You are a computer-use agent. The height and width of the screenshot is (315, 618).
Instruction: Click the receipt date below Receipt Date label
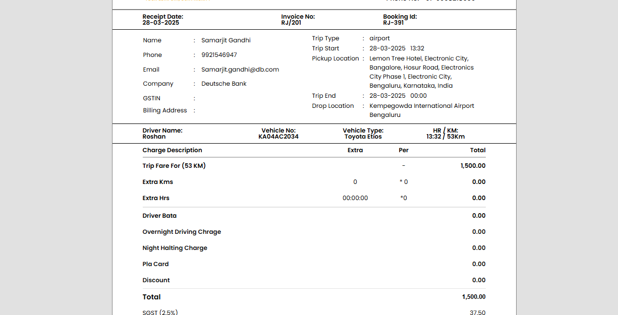(160, 23)
